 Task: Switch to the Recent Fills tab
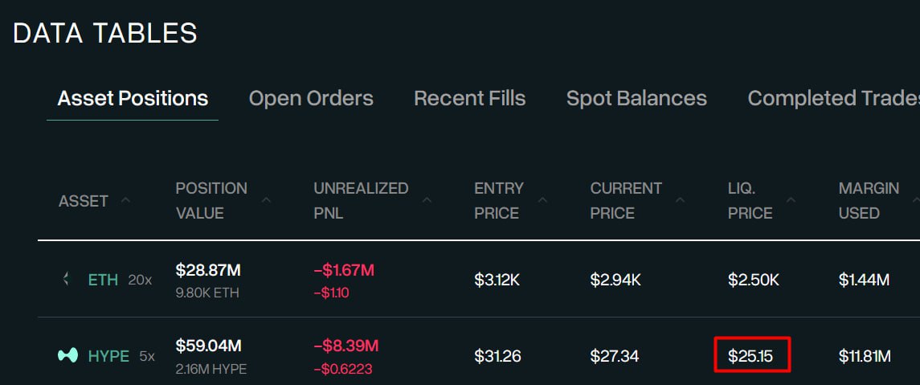coord(469,98)
